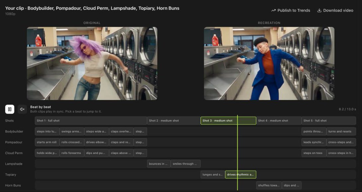Jump to Shot 2 · medium shot
362x192 pixels.
tap(174, 120)
